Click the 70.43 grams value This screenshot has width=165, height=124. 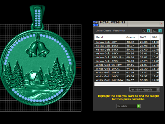(130, 61)
